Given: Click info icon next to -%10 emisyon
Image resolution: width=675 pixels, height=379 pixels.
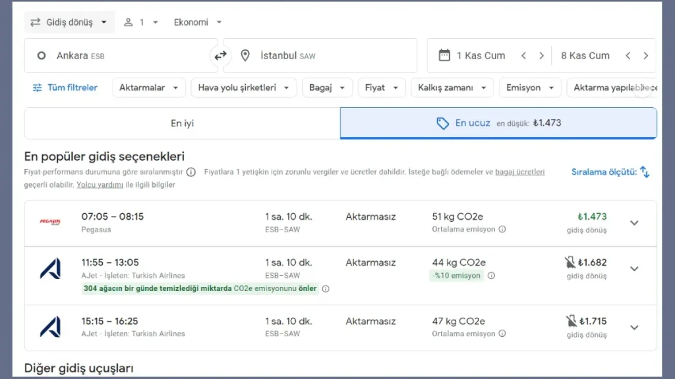Looking at the screenshot, I should point(491,276).
